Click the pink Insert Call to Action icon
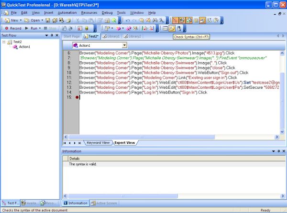 coord(119,28)
